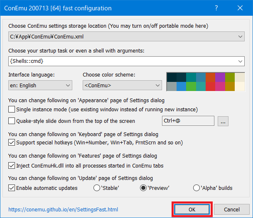Viewport: 253px width, 218px height.
Task: Click the 'Choose color scheme:' label
Action: point(109,75)
